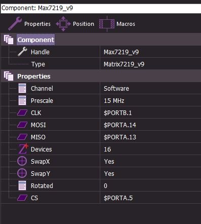Click the MOSI pin icon

[22, 125]
